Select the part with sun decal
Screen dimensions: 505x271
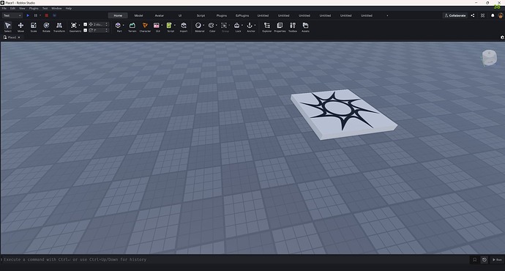pyautogui.click(x=344, y=114)
